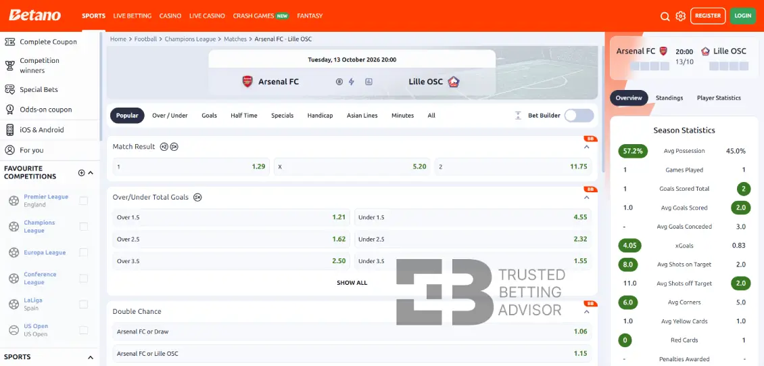Viewport: 764px width, 366px height.
Task: Switch to the Half Time tab
Action: 244,116
